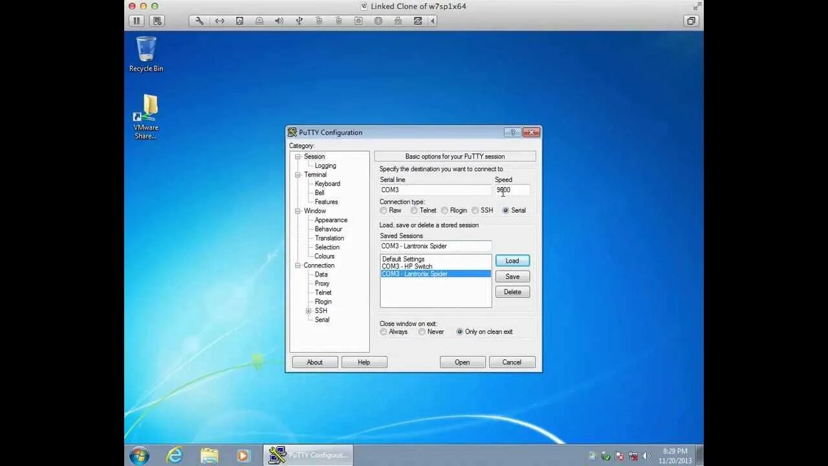Image resolution: width=828 pixels, height=466 pixels.
Task: Expand the SSH tree node
Action: point(309,311)
